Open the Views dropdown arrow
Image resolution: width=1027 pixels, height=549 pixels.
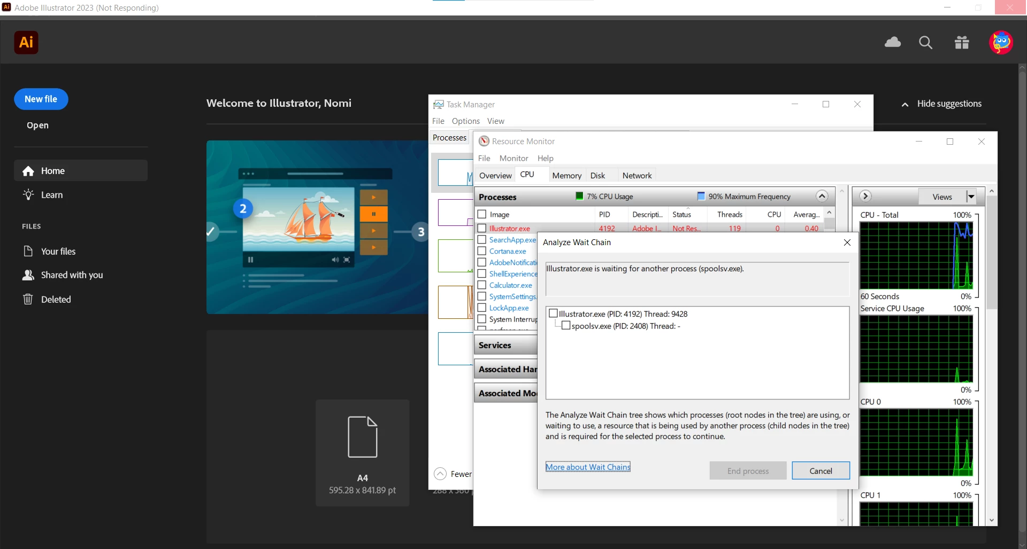(x=971, y=197)
